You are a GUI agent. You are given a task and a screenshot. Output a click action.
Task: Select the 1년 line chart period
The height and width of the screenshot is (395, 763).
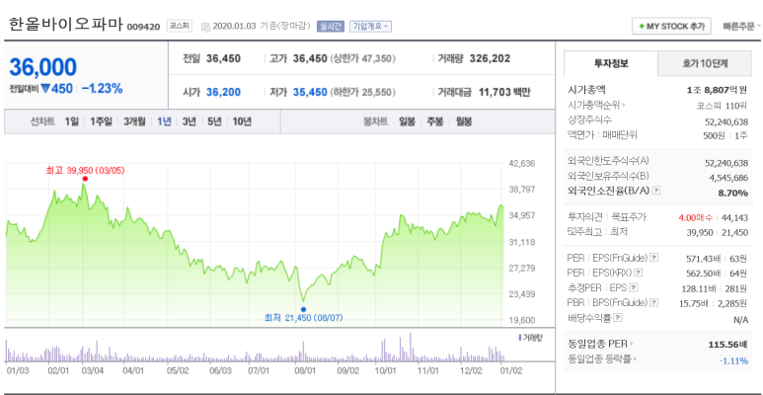pyautogui.click(x=164, y=121)
